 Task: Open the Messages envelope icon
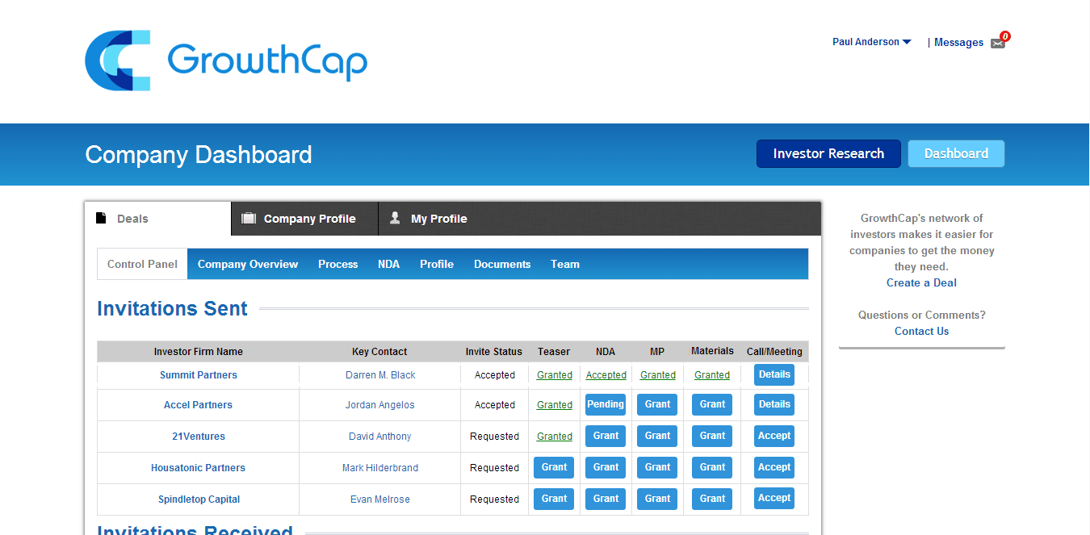(x=998, y=44)
